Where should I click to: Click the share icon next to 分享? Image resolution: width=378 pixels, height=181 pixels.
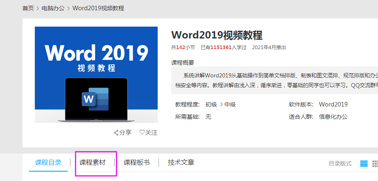(116, 133)
